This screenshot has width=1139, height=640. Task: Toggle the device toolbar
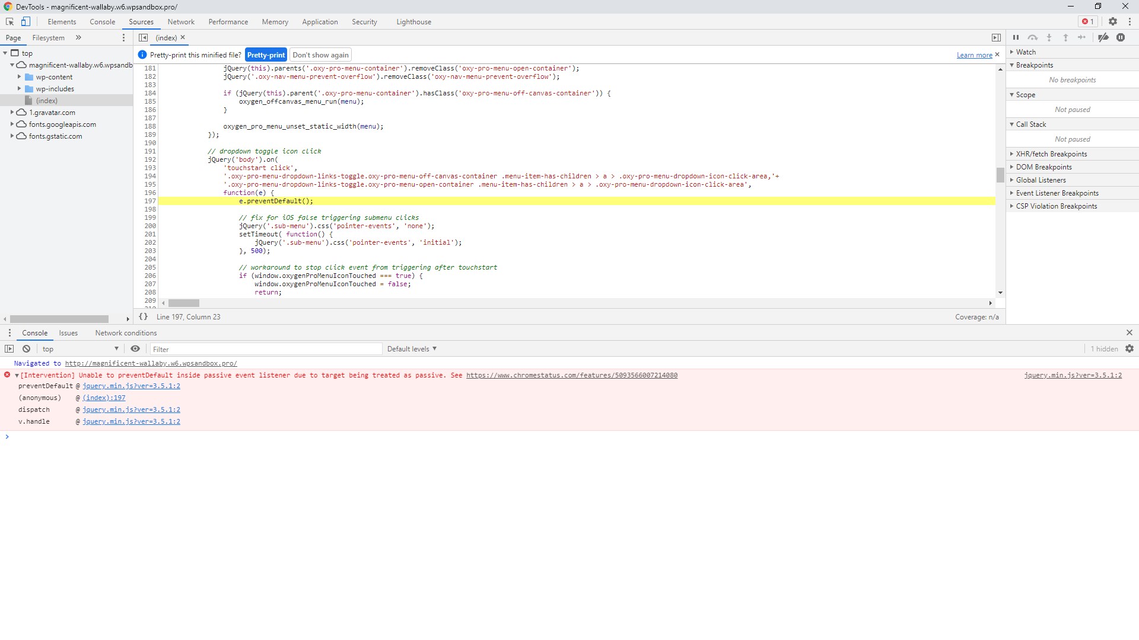(x=24, y=21)
